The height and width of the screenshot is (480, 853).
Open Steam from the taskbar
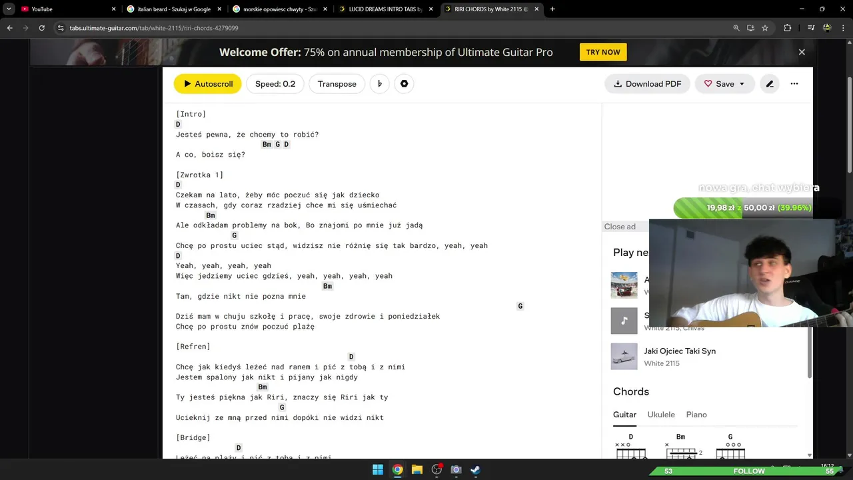tap(475, 469)
